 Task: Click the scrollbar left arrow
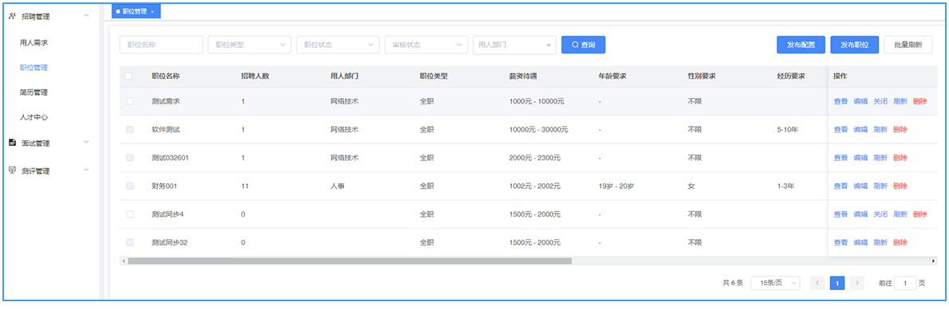(124, 261)
